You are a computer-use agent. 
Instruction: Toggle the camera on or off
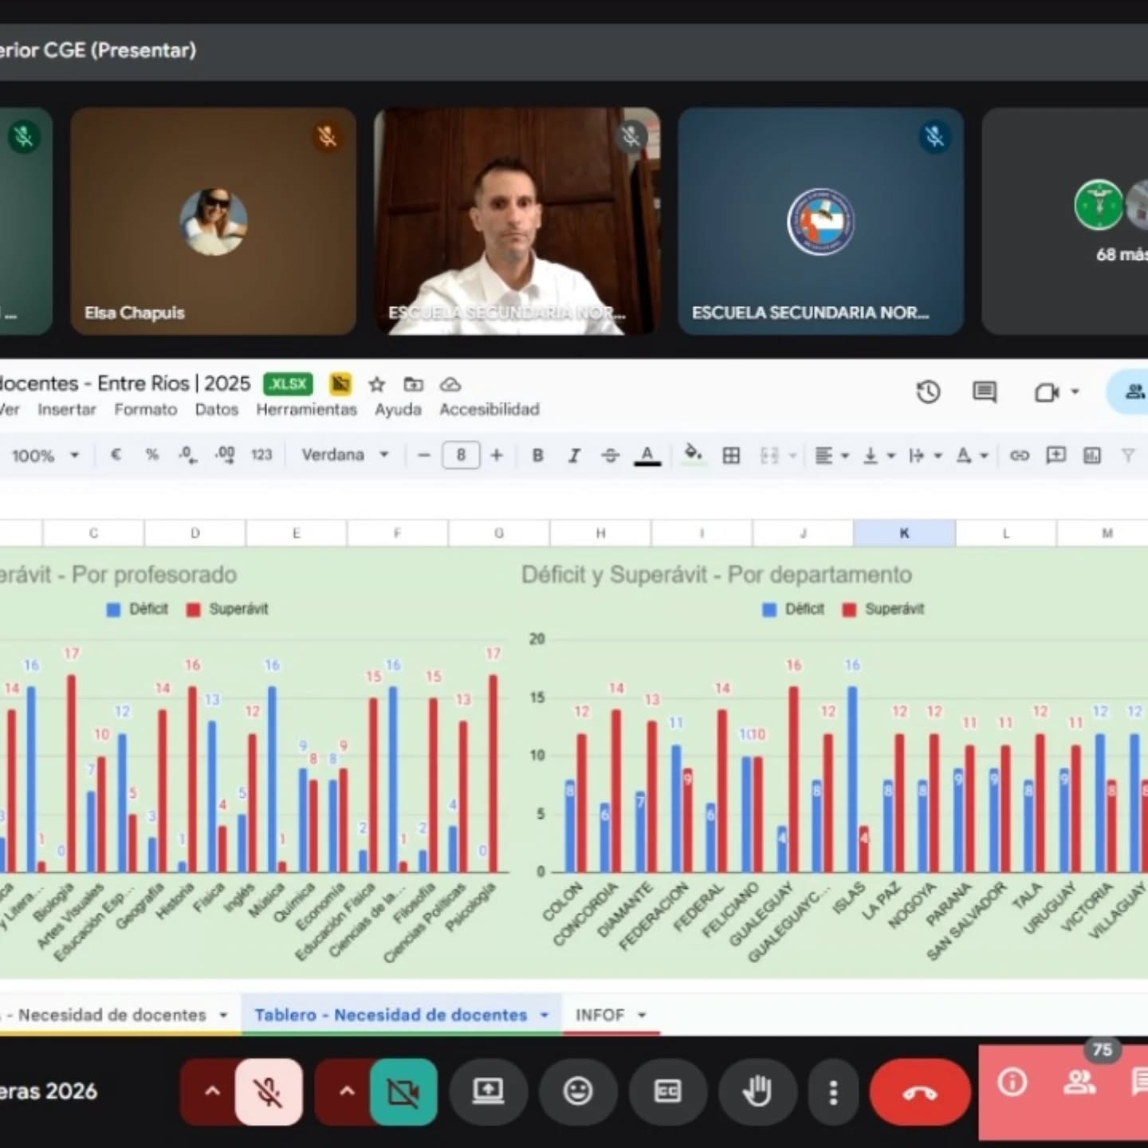tap(403, 1091)
